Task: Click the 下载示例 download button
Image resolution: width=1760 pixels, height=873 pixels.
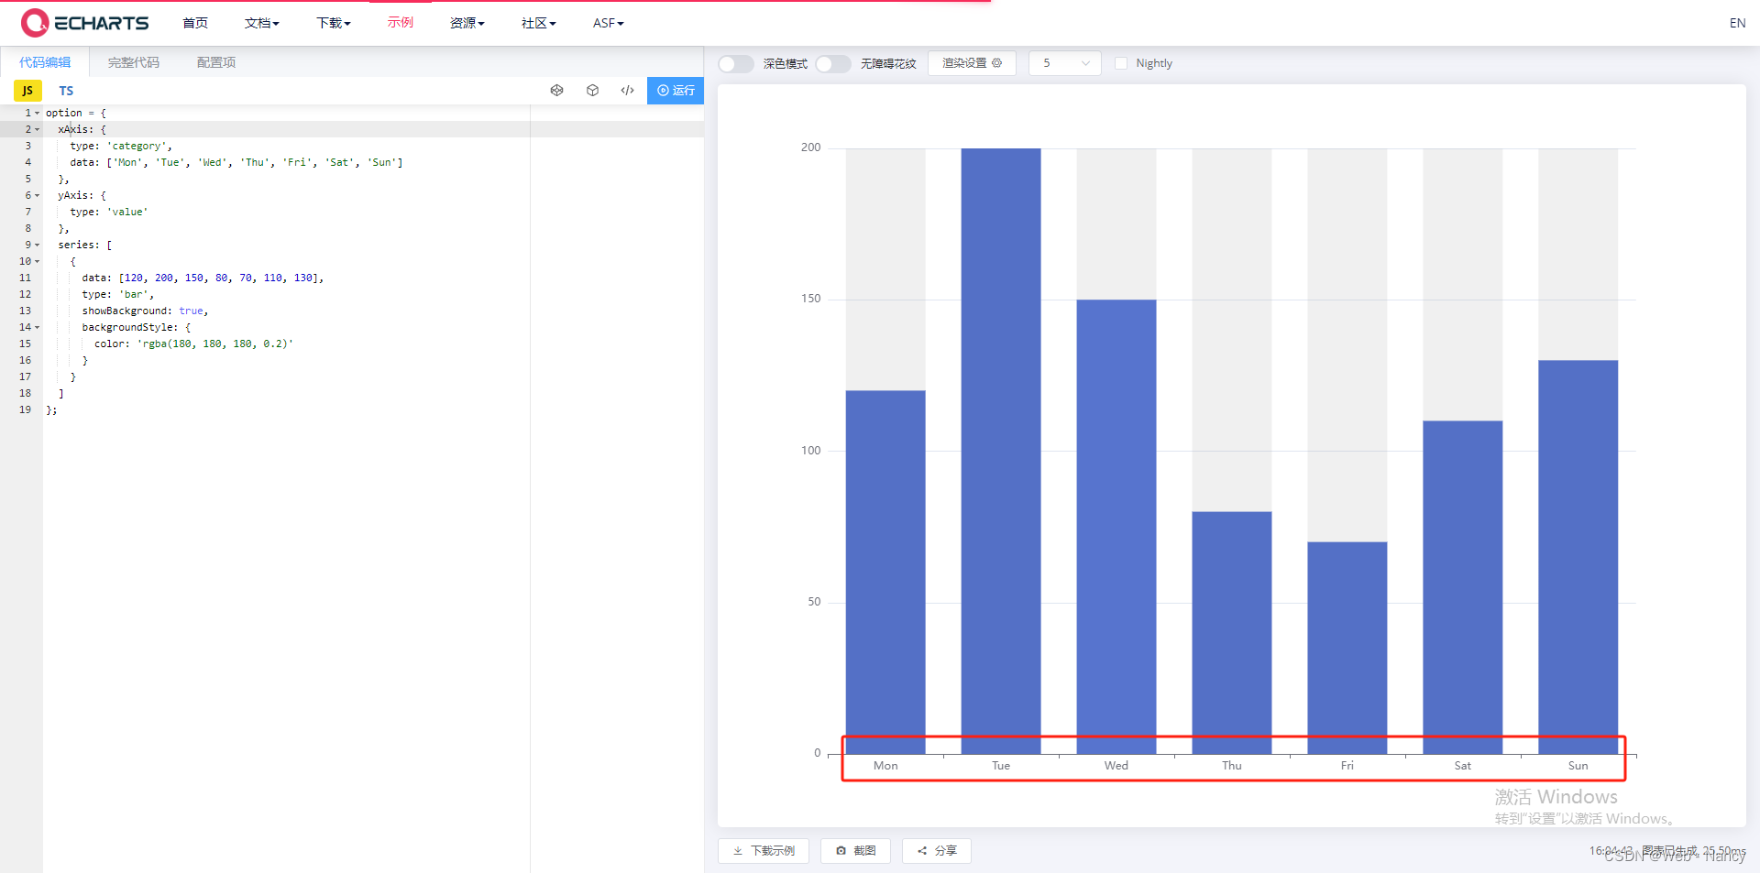Action: point(762,851)
